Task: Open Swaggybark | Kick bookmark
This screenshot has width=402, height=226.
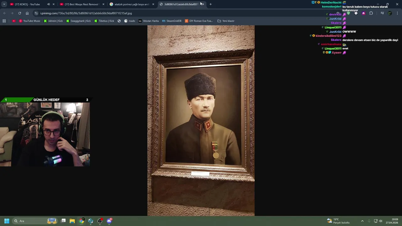Action: click(79, 21)
